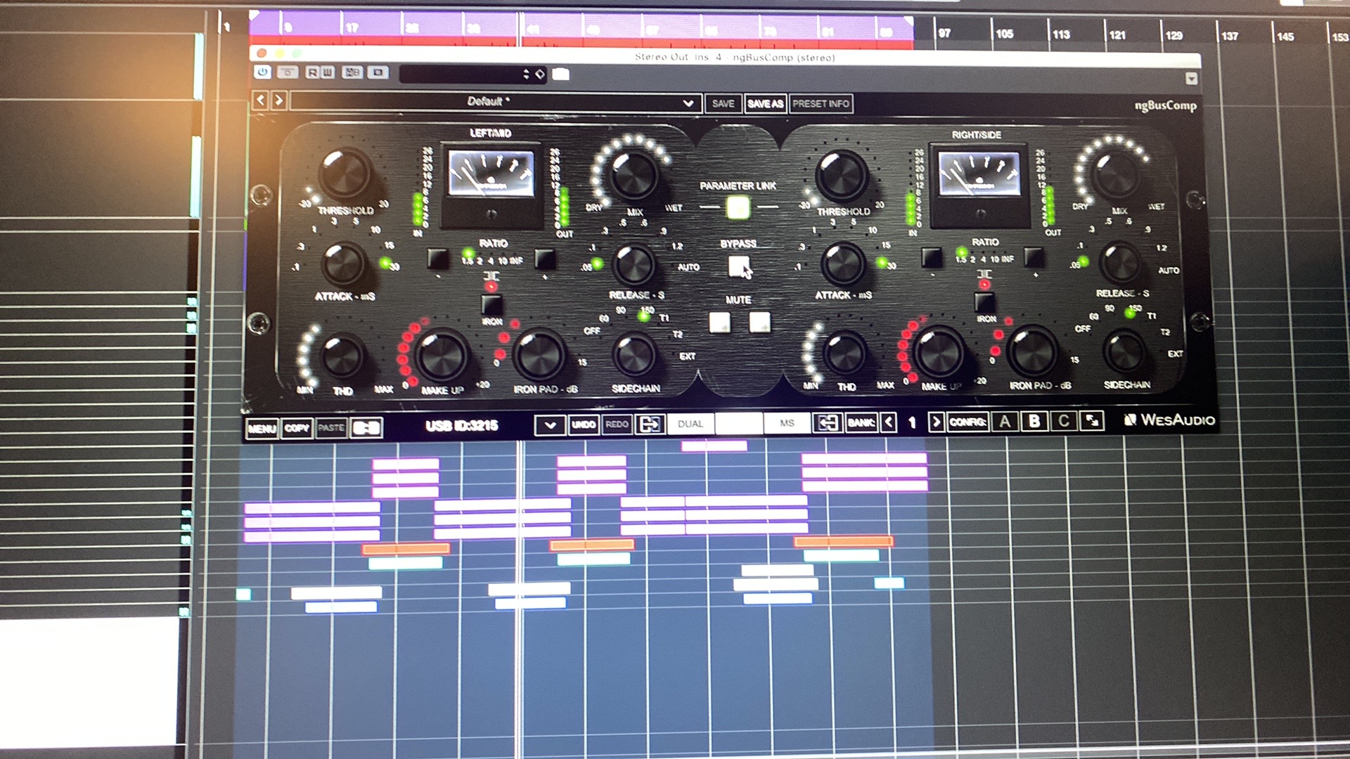
Task: Enable Write automation (W) button
Action: point(327,72)
